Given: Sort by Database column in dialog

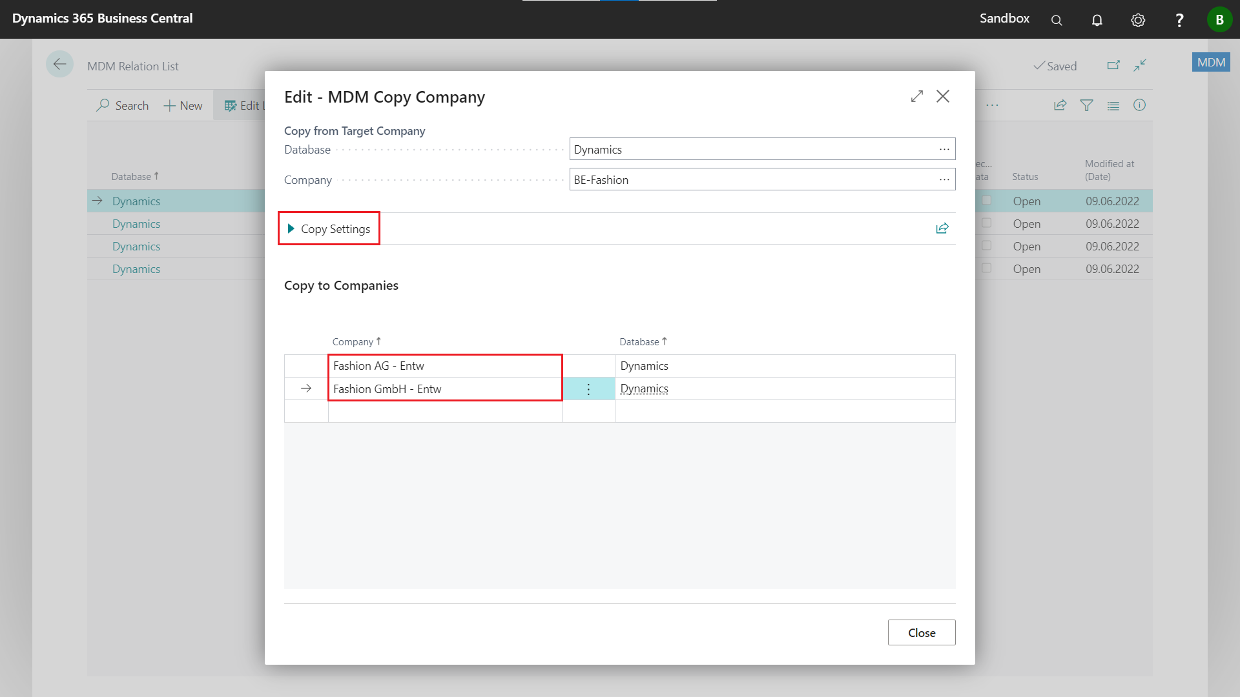Looking at the screenshot, I should pyautogui.click(x=643, y=341).
